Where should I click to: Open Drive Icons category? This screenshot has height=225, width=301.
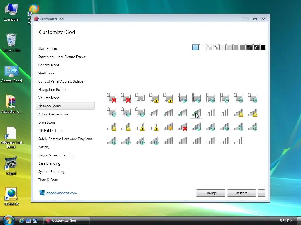(x=47, y=122)
